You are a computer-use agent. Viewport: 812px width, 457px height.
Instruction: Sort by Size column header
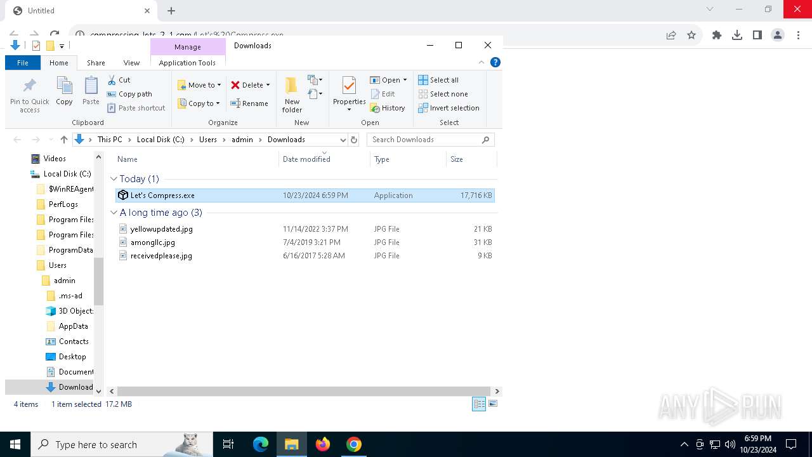tap(472, 159)
